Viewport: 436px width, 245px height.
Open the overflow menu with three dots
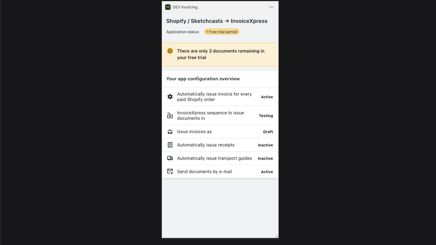(x=271, y=7)
